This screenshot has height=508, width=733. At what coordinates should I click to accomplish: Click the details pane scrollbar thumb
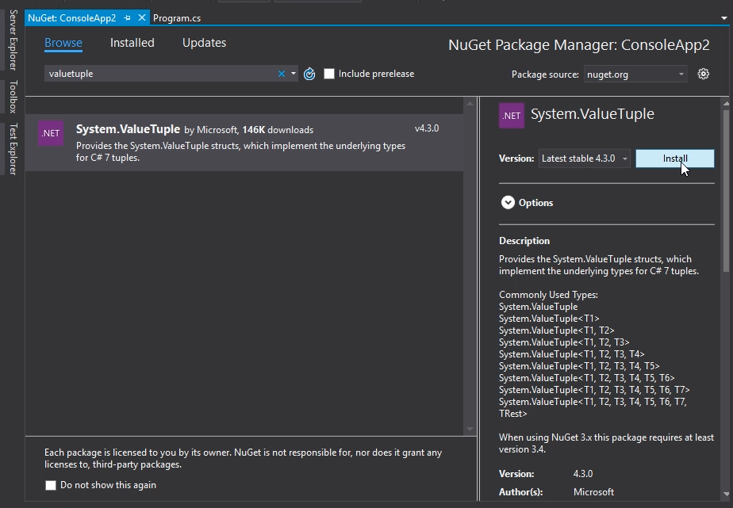click(726, 190)
